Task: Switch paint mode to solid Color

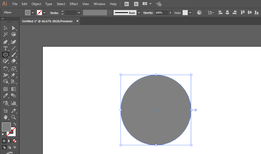Action: [x=4, y=141]
